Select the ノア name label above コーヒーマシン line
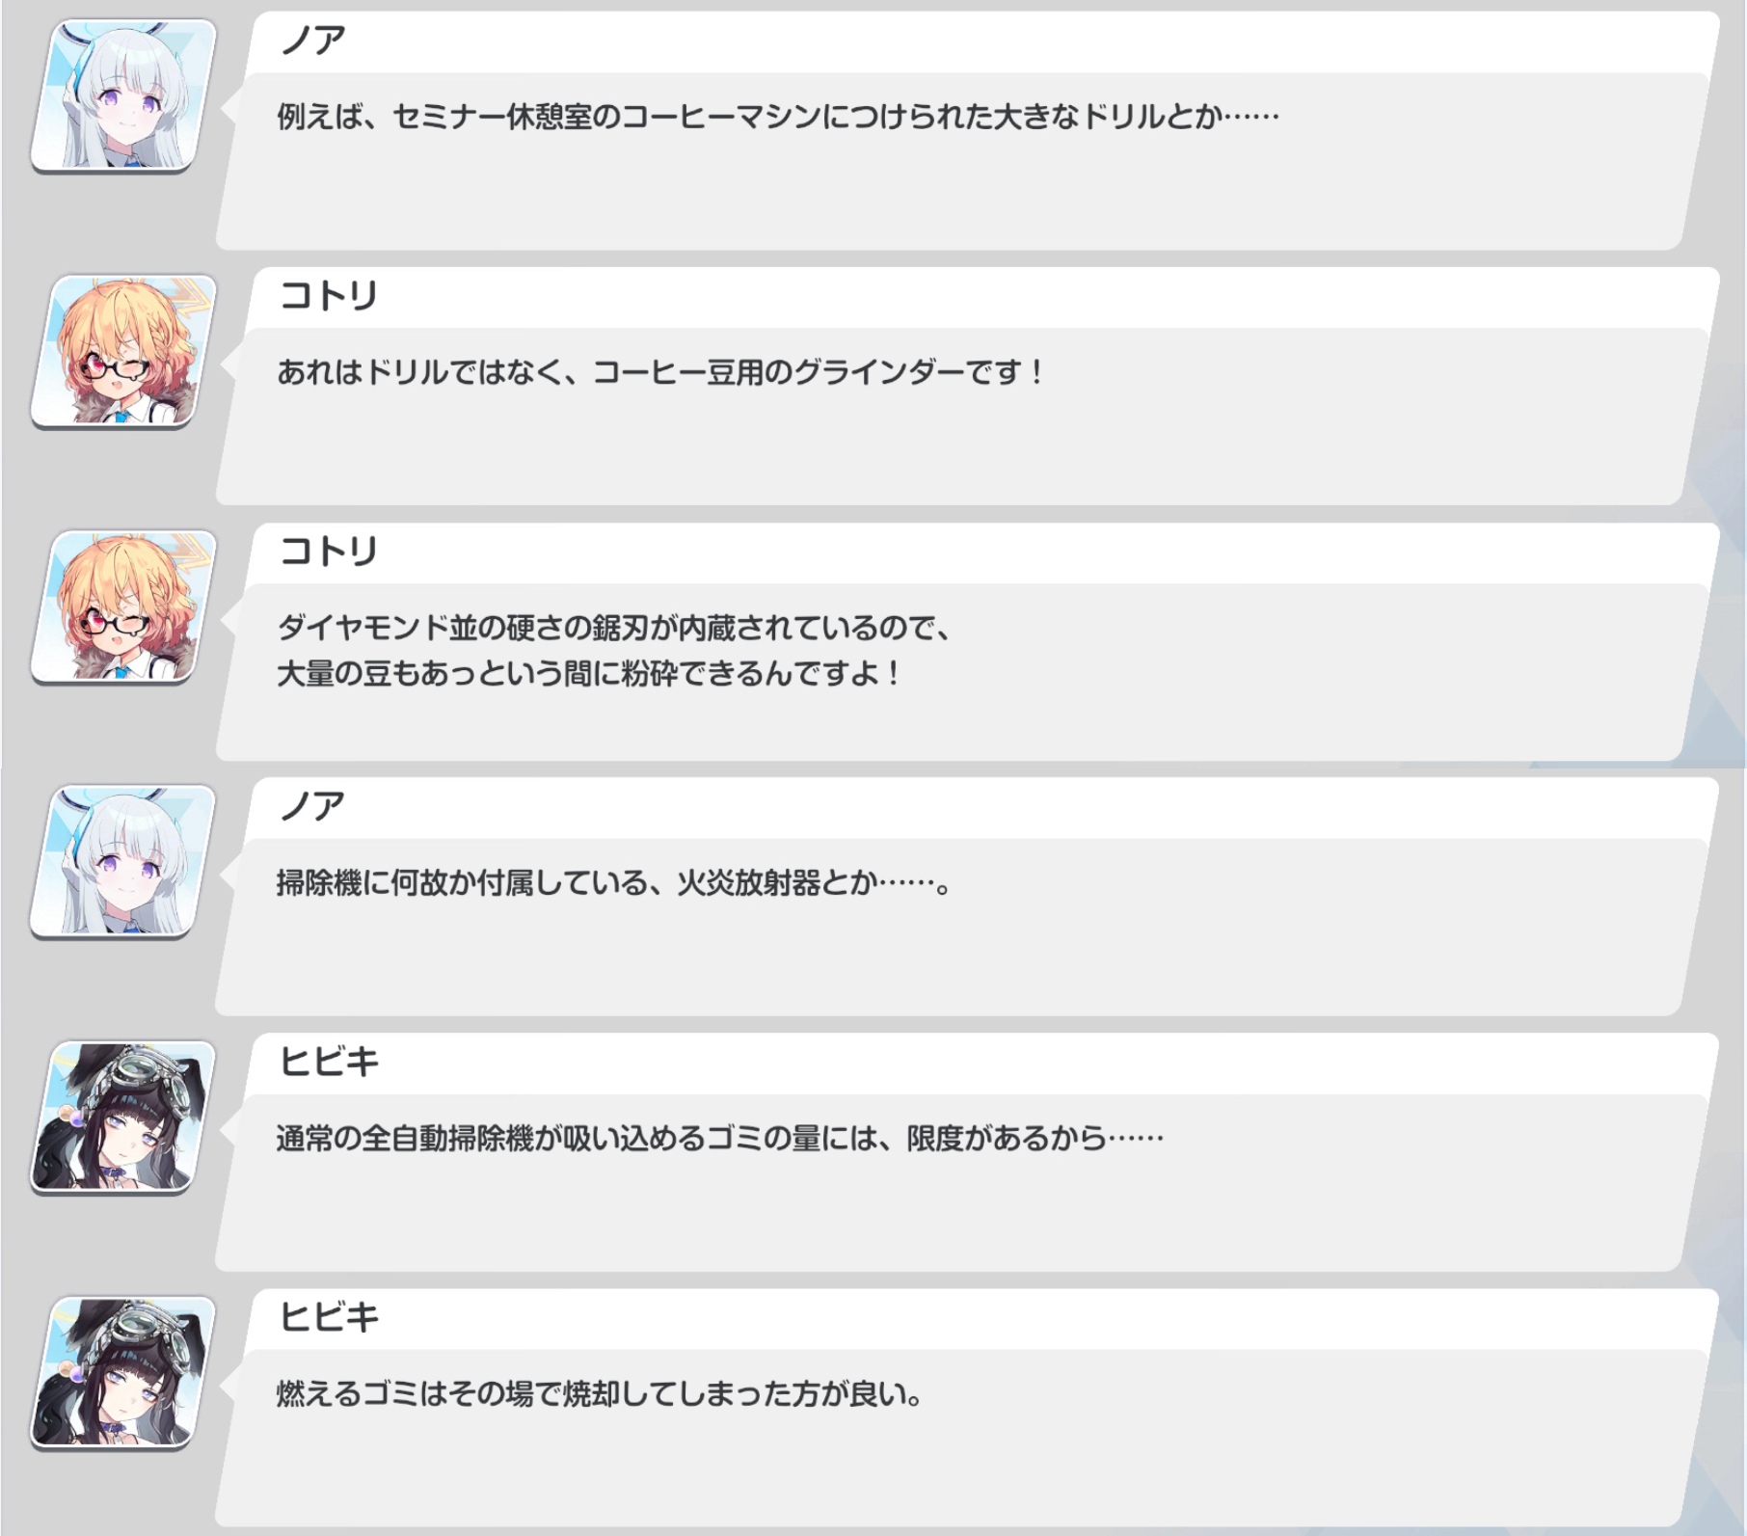Screen dimensions: 1747x1536 click(312, 40)
